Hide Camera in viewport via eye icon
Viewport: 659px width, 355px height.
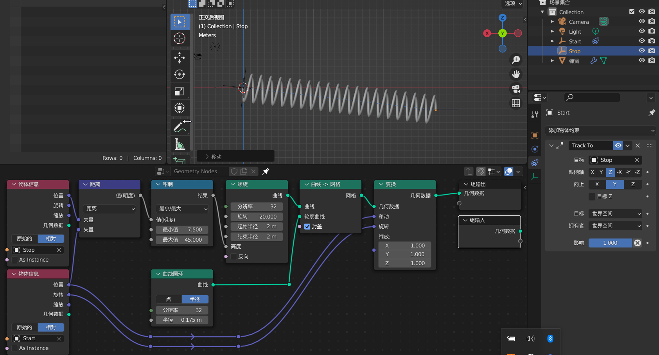point(642,22)
